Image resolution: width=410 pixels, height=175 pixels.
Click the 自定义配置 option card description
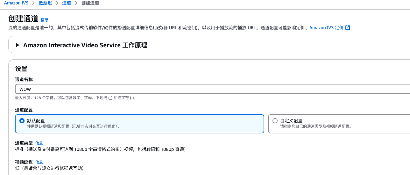click(316, 126)
